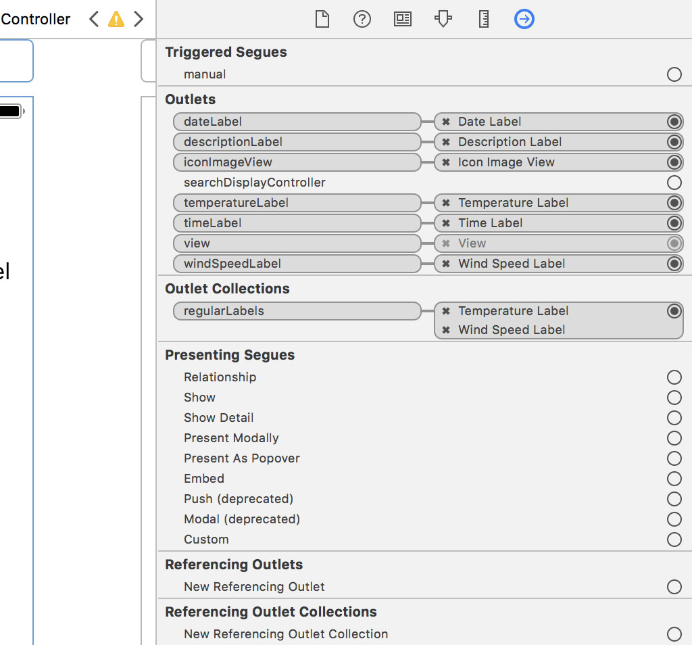The image size is (692, 645).
Task: Go to previous issue with left chevron
Action: tap(94, 20)
